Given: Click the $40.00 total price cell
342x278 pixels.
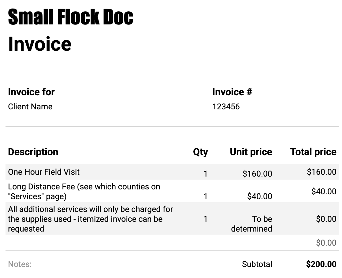Looking at the screenshot, I should coord(324,191).
